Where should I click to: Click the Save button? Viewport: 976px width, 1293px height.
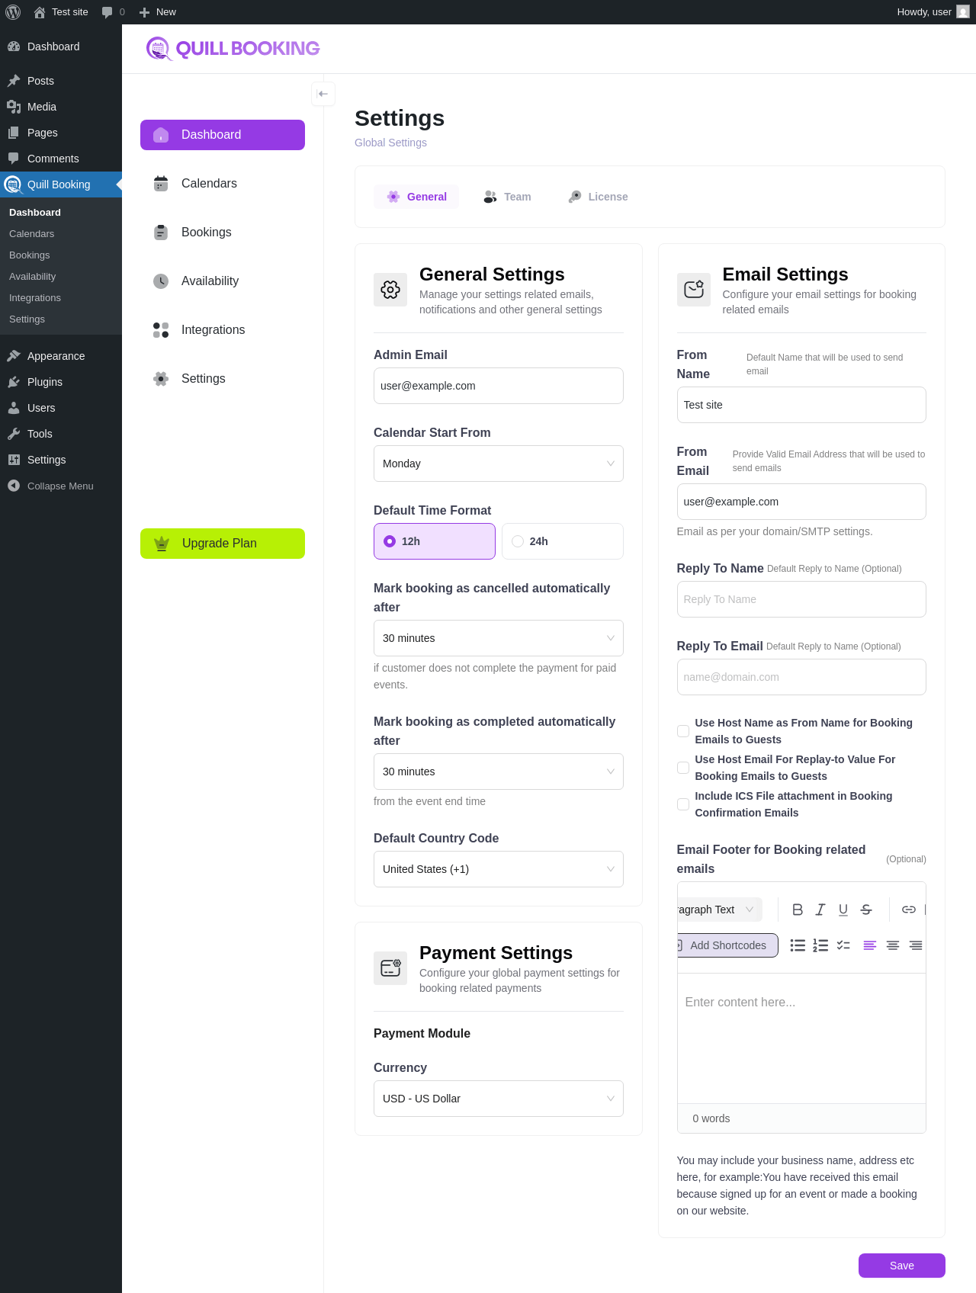point(902,1266)
